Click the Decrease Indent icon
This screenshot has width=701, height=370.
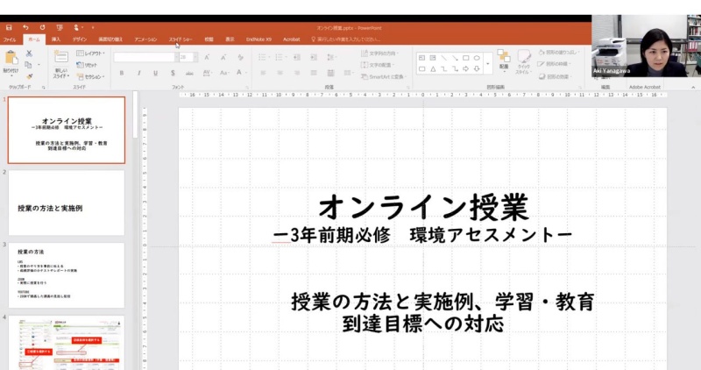tap(297, 57)
